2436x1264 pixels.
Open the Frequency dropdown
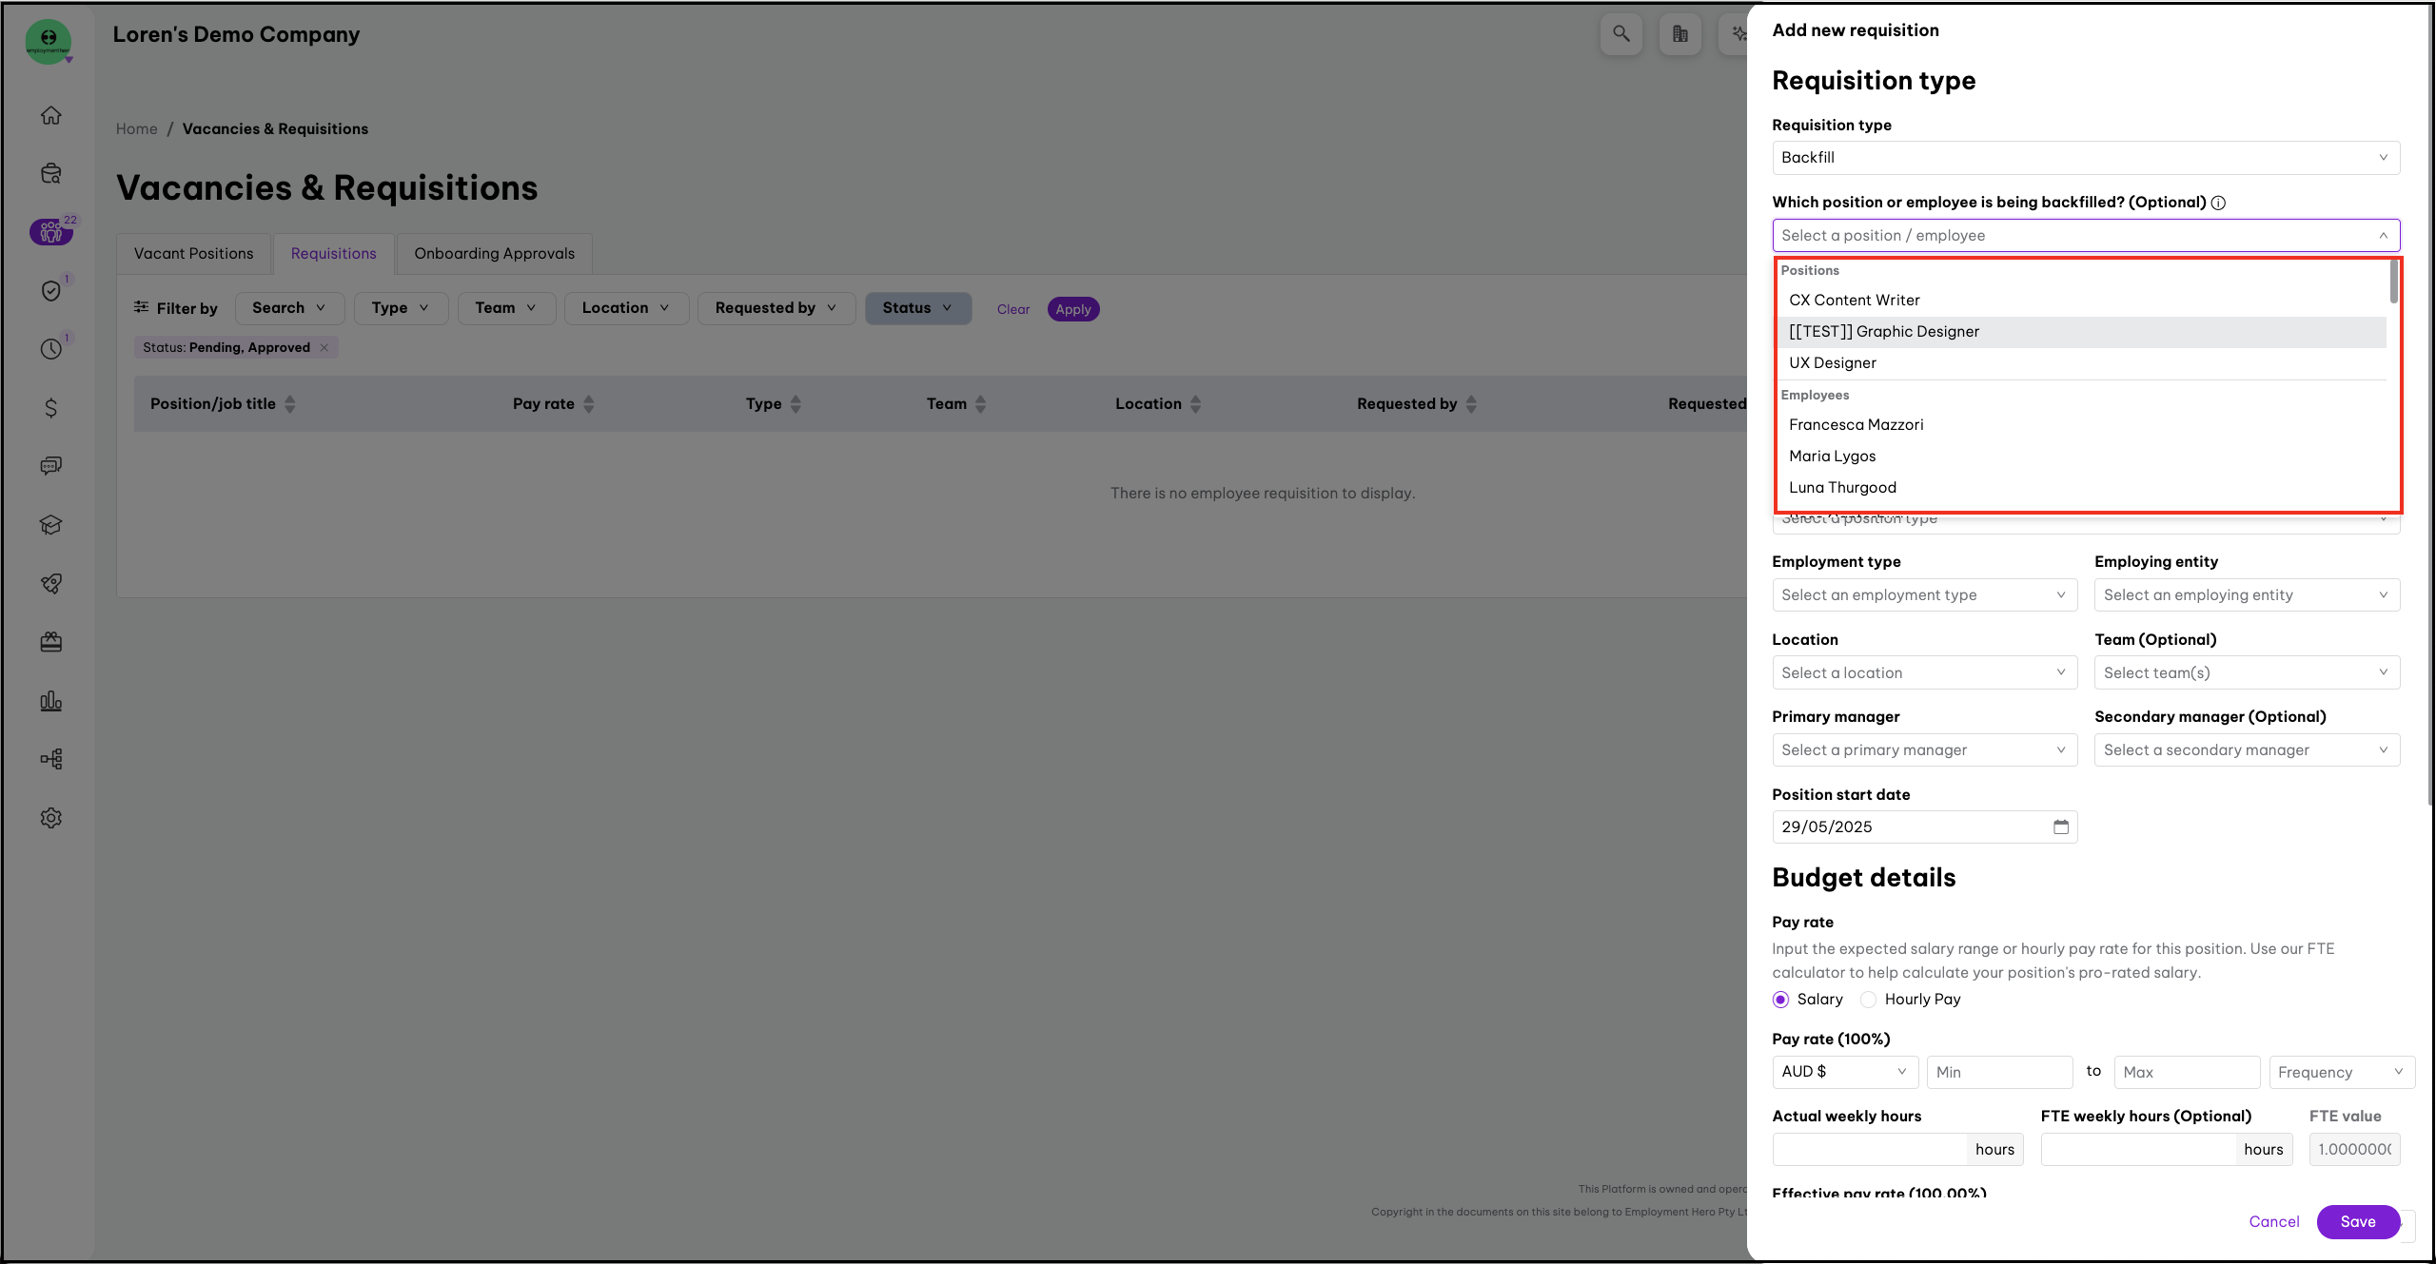coord(2340,1072)
